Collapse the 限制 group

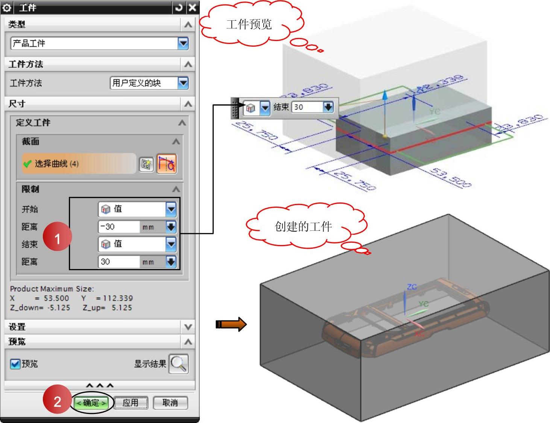[x=176, y=189]
